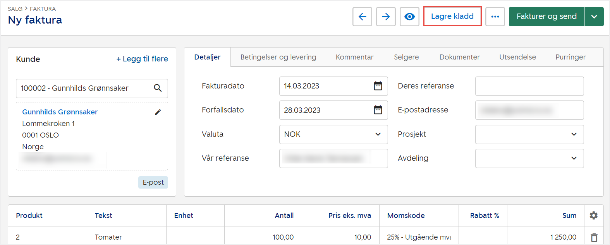Delete the Tomater line with trash icon
Image resolution: width=610 pixels, height=245 pixels.
[x=594, y=237]
